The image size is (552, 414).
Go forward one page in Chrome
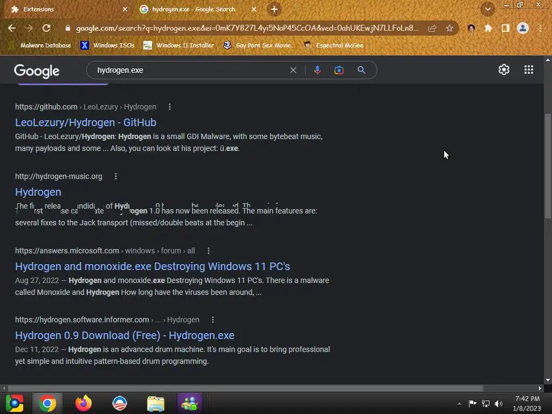(29, 28)
